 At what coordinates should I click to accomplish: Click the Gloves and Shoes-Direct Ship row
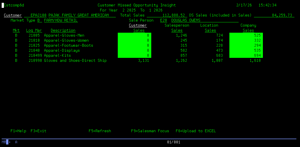75,60
